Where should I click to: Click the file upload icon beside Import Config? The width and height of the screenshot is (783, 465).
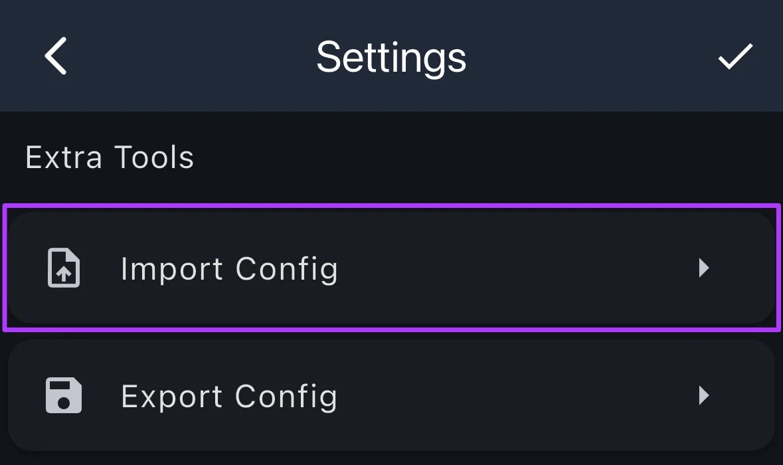click(63, 268)
